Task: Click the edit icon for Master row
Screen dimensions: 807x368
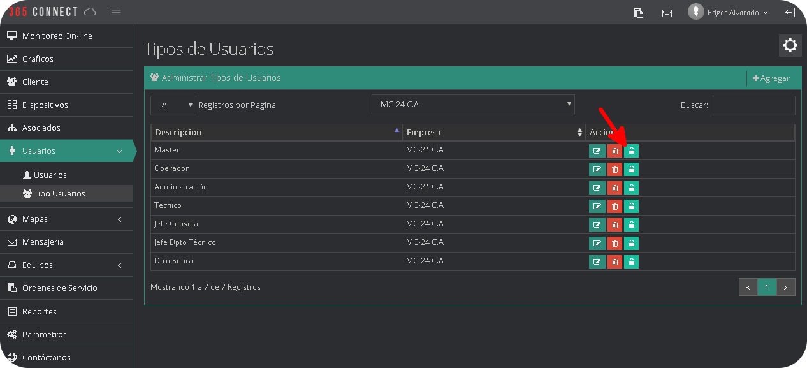Action: click(597, 151)
